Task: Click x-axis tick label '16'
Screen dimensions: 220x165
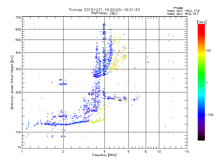Action: click(x=187, y=152)
